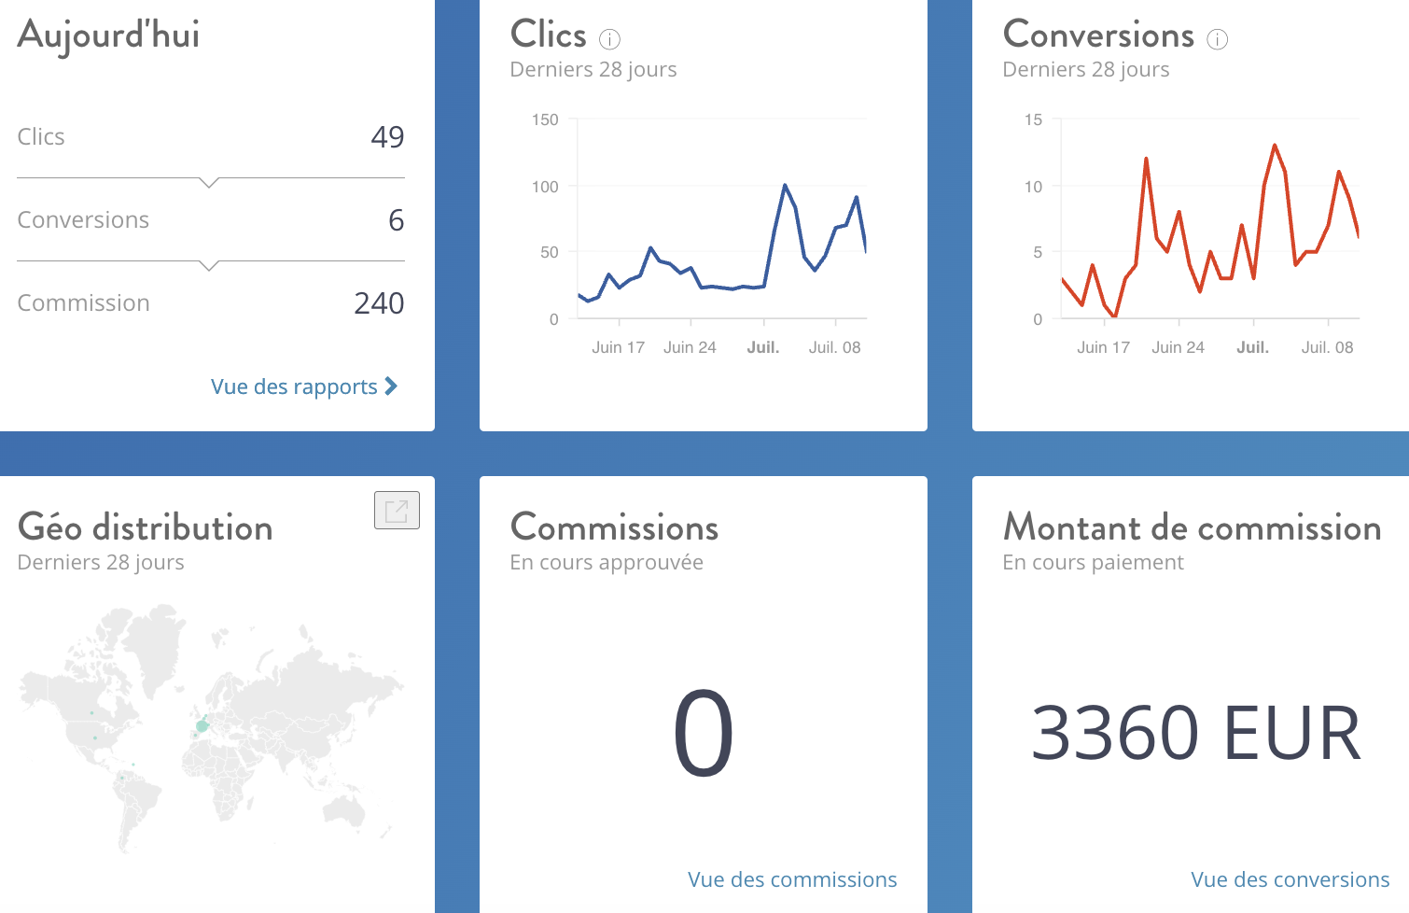The image size is (1409, 913).
Task: Click the 3360 EUR commission amount
Action: pyautogui.click(x=1195, y=734)
